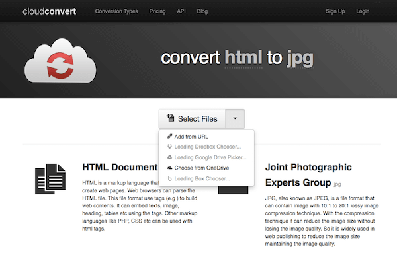The height and width of the screenshot is (259, 397).
Task: Open the Conversion Types page
Action: coord(116,11)
